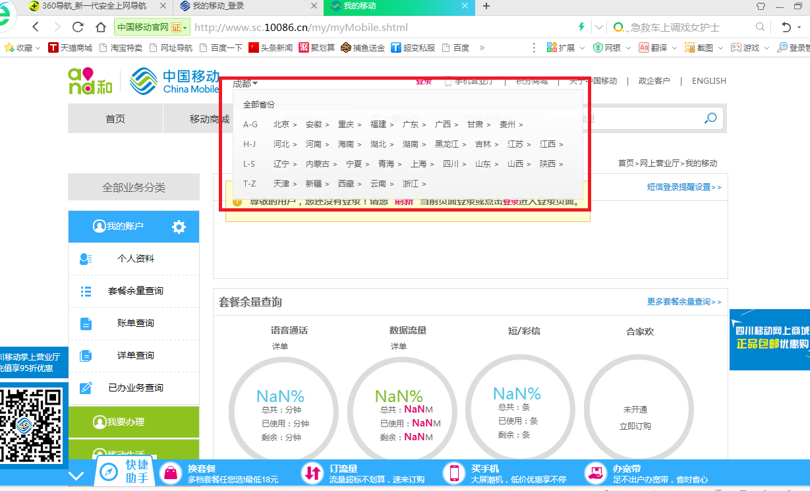Click the browser forward arrow
Image resolution: width=810 pixels, height=491 pixels.
[x=57, y=27]
